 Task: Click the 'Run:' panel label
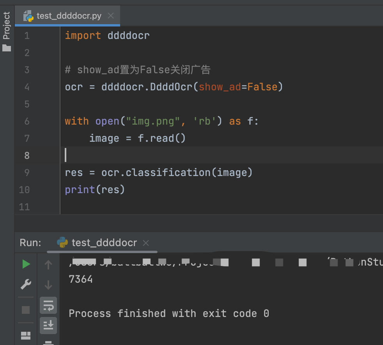click(x=30, y=243)
